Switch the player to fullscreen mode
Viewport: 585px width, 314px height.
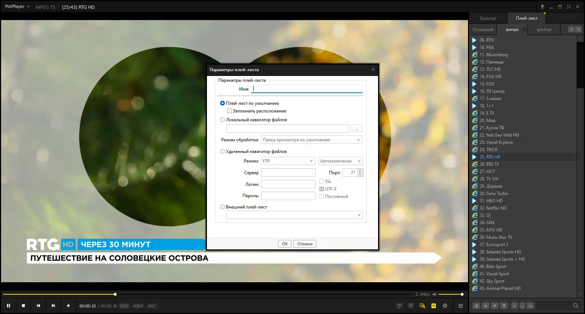[569, 7]
